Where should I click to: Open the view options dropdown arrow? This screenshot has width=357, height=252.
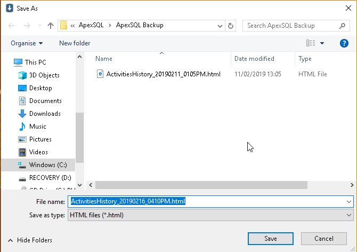(322, 43)
